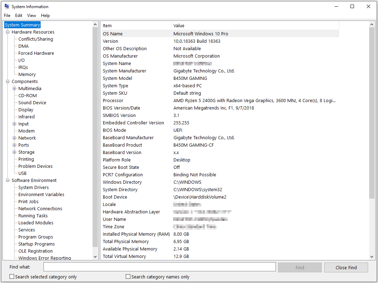
Task: Select Memory under Hardware Resources
Action: (x=27, y=75)
